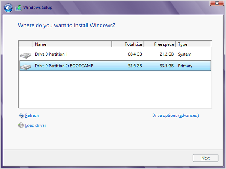This screenshot has height=169, width=226.
Task: Open the Load driver link
Action: [35, 125]
